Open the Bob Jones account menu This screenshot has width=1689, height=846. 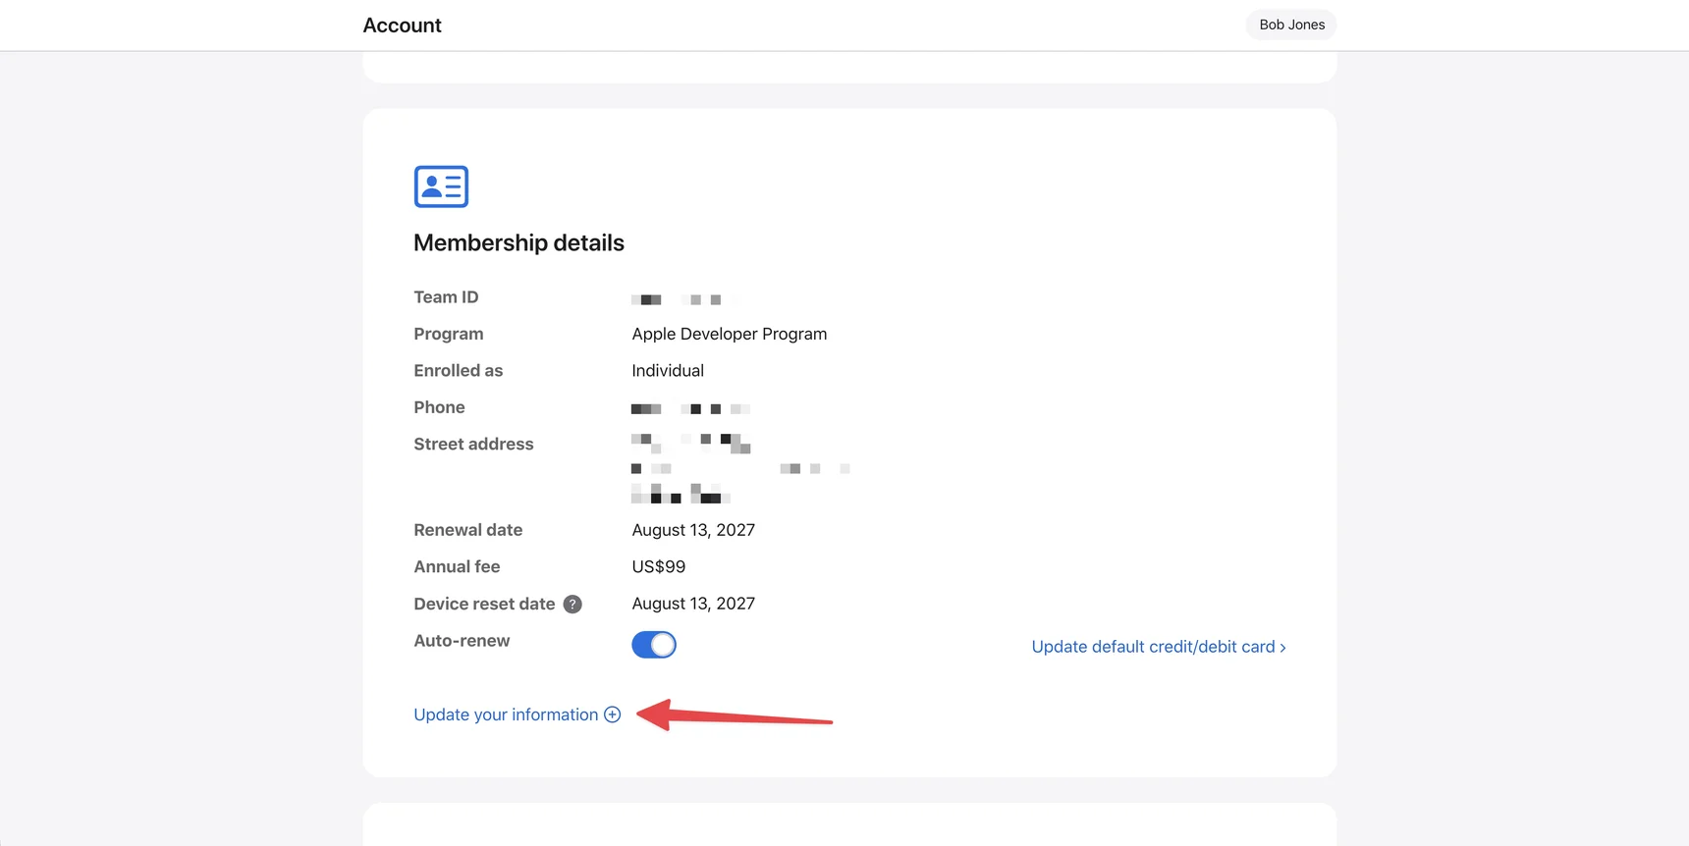click(1291, 25)
